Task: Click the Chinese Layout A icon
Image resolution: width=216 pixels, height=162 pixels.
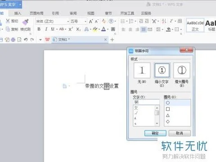Action: (x=154, y=21)
